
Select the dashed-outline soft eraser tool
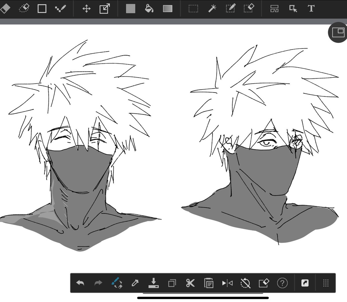click(x=24, y=8)
